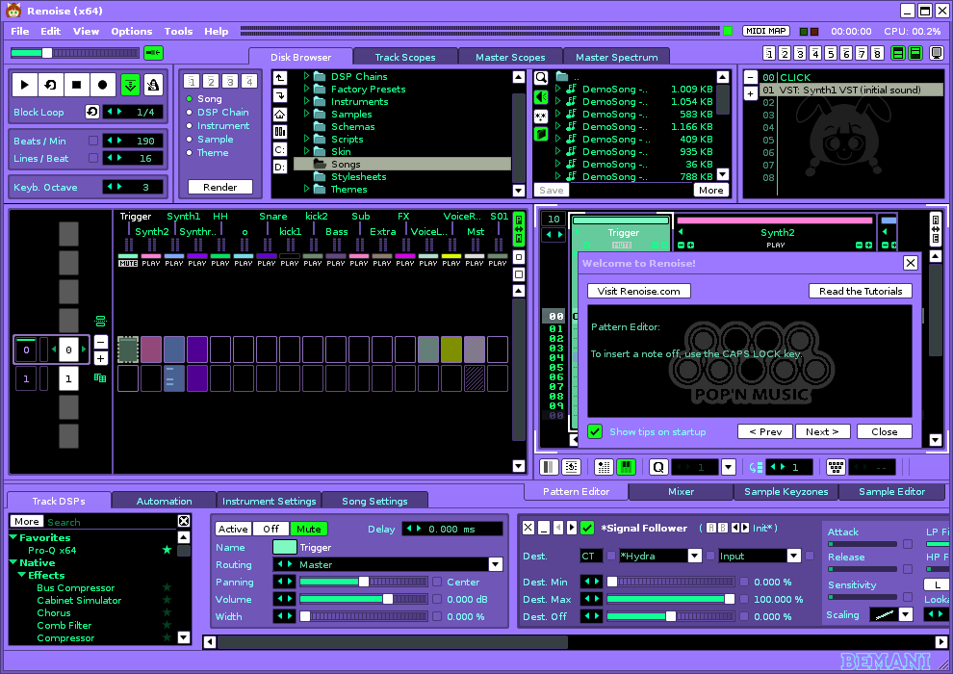Click the single column layout icon
Screen dimensions: 953x674
[549, 467]
